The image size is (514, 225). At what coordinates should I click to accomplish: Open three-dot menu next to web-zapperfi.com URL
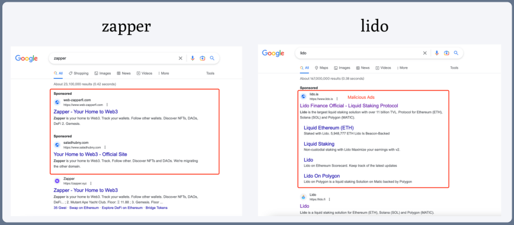click(107, 105)
